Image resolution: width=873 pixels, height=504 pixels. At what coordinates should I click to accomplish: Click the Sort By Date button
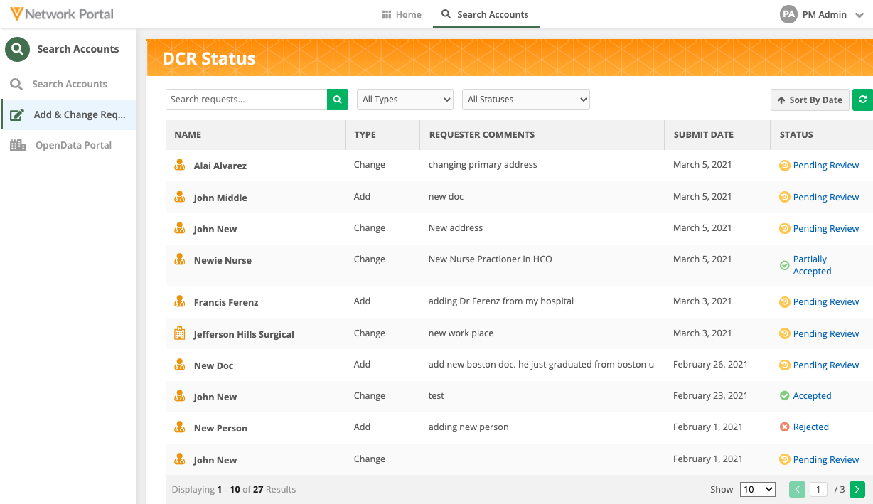809,100
